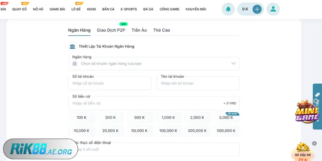Go to Khuyến Mãi promotions menu
Screen dimensions: 322x161
click(196, 9)
